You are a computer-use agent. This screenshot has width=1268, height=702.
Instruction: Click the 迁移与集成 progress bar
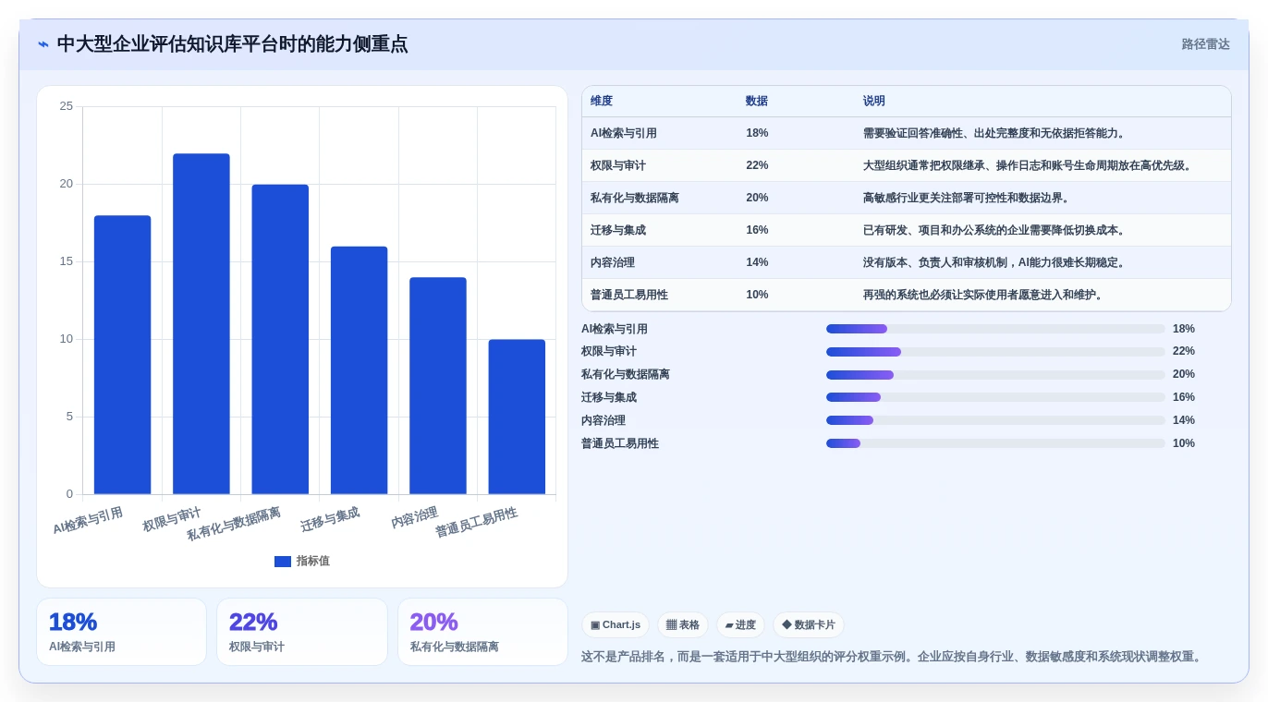click(x=995, y=397)
